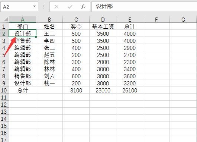
Task: Click the total cell 2300
Action: tap(129, 62)
